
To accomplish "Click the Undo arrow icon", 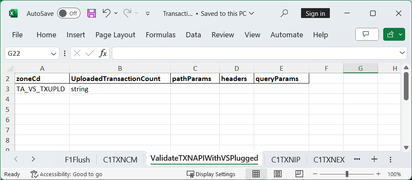I will pos(106,13).
